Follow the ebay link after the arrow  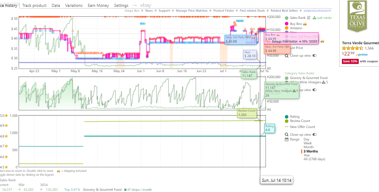[146, 5]
